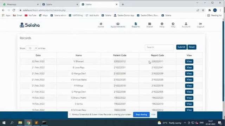
Task: View the R Nithya record
Action: pyautogui.click(x=189, y=86)
